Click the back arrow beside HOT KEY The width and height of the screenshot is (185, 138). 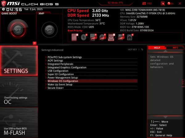142,49
